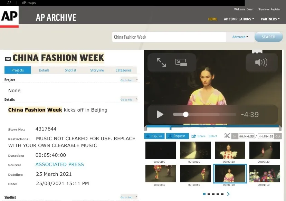This screenshot has height=201, width=286.
Task: Click the Share link
Action: pos(201,136)
